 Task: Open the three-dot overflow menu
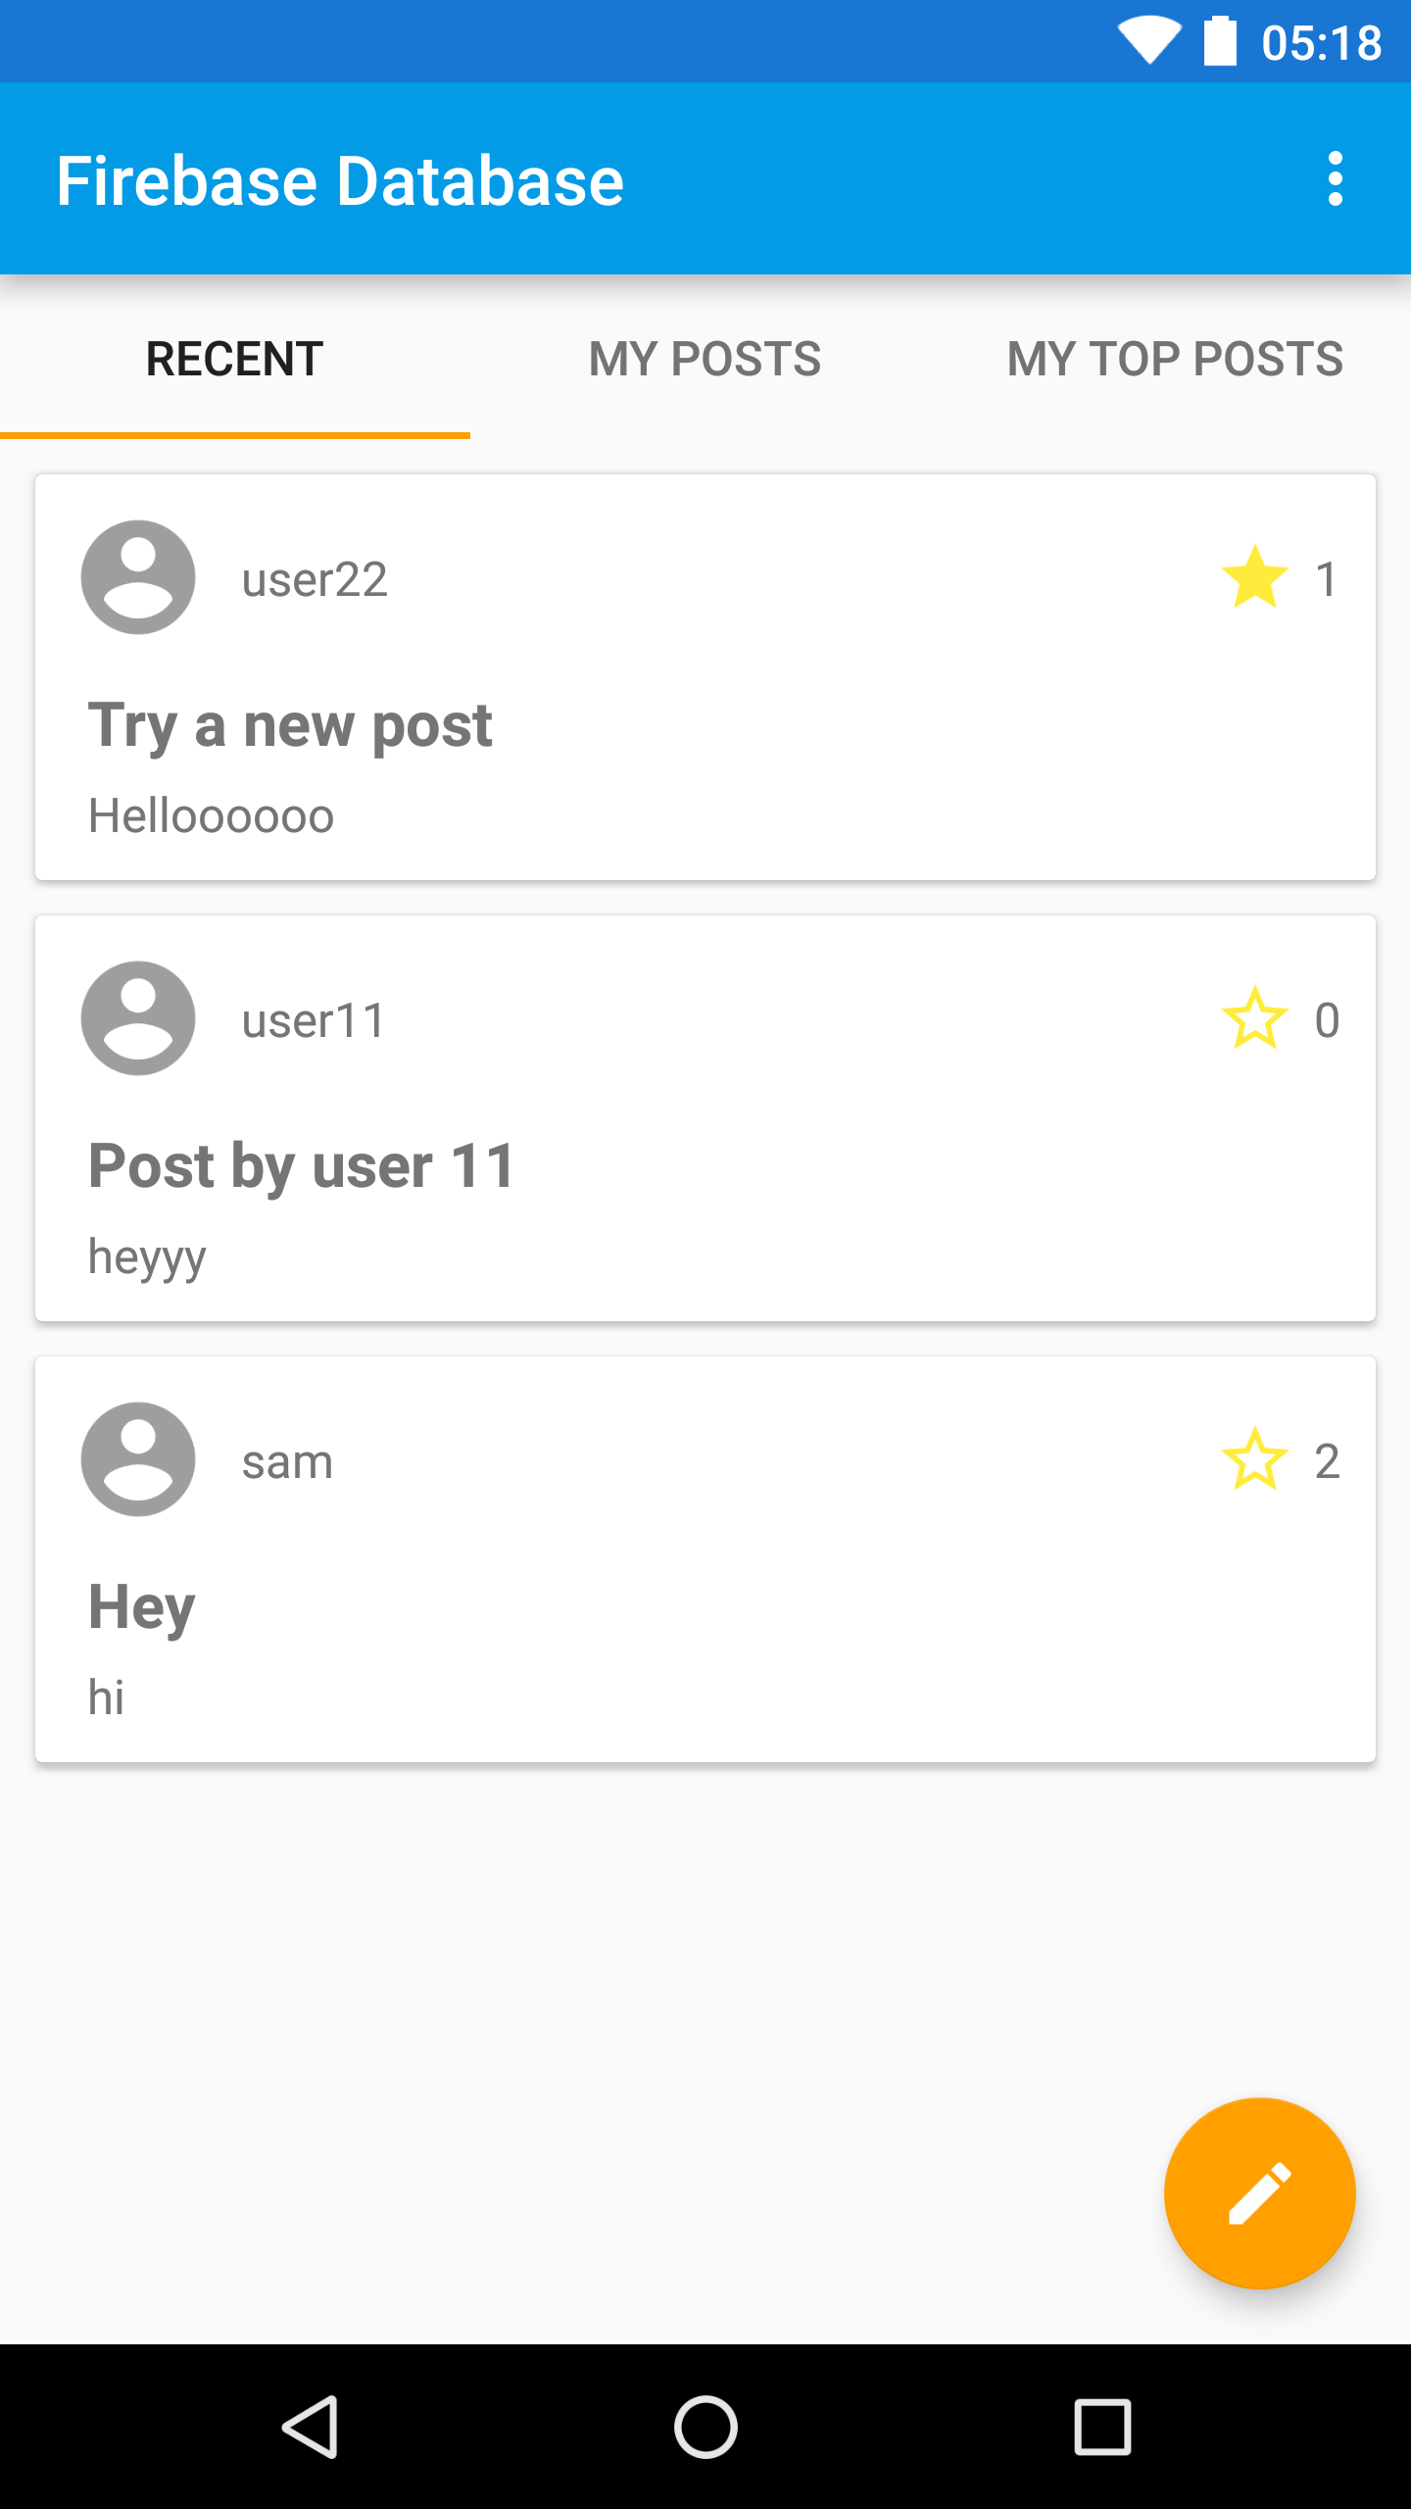[1335, 179]
